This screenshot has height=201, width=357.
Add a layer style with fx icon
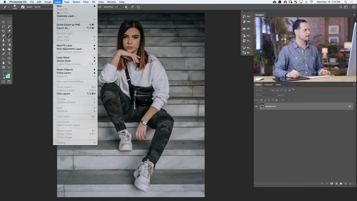[x=327, y=183]
